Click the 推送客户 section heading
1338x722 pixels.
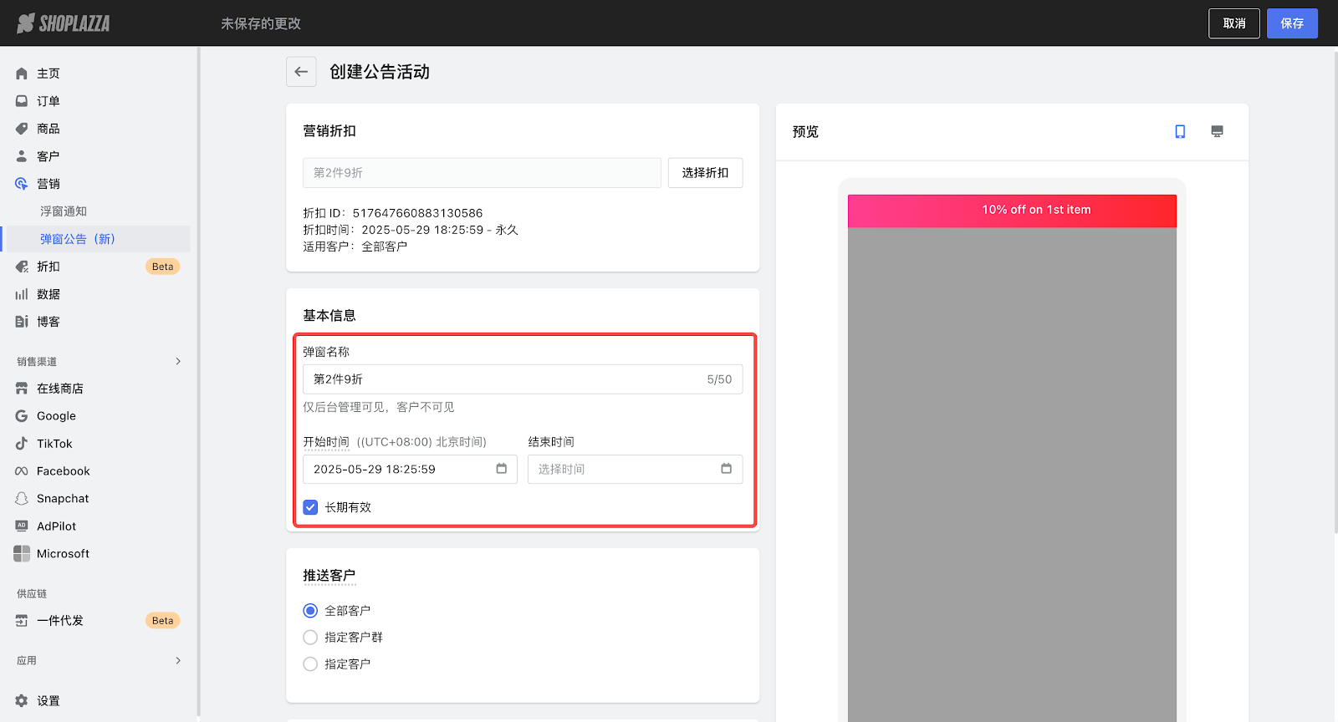click(329, 576)
